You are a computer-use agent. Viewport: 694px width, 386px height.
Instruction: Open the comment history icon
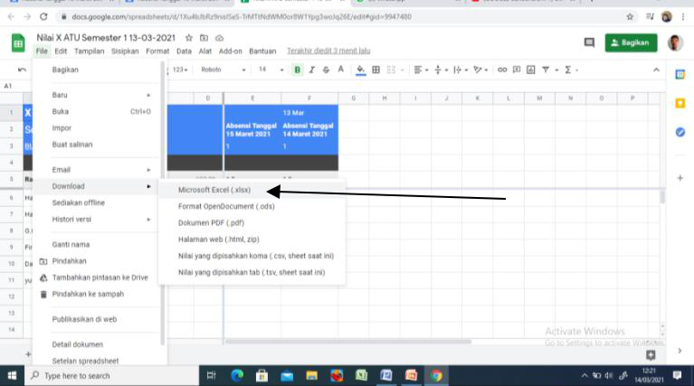tap(589, 42)
